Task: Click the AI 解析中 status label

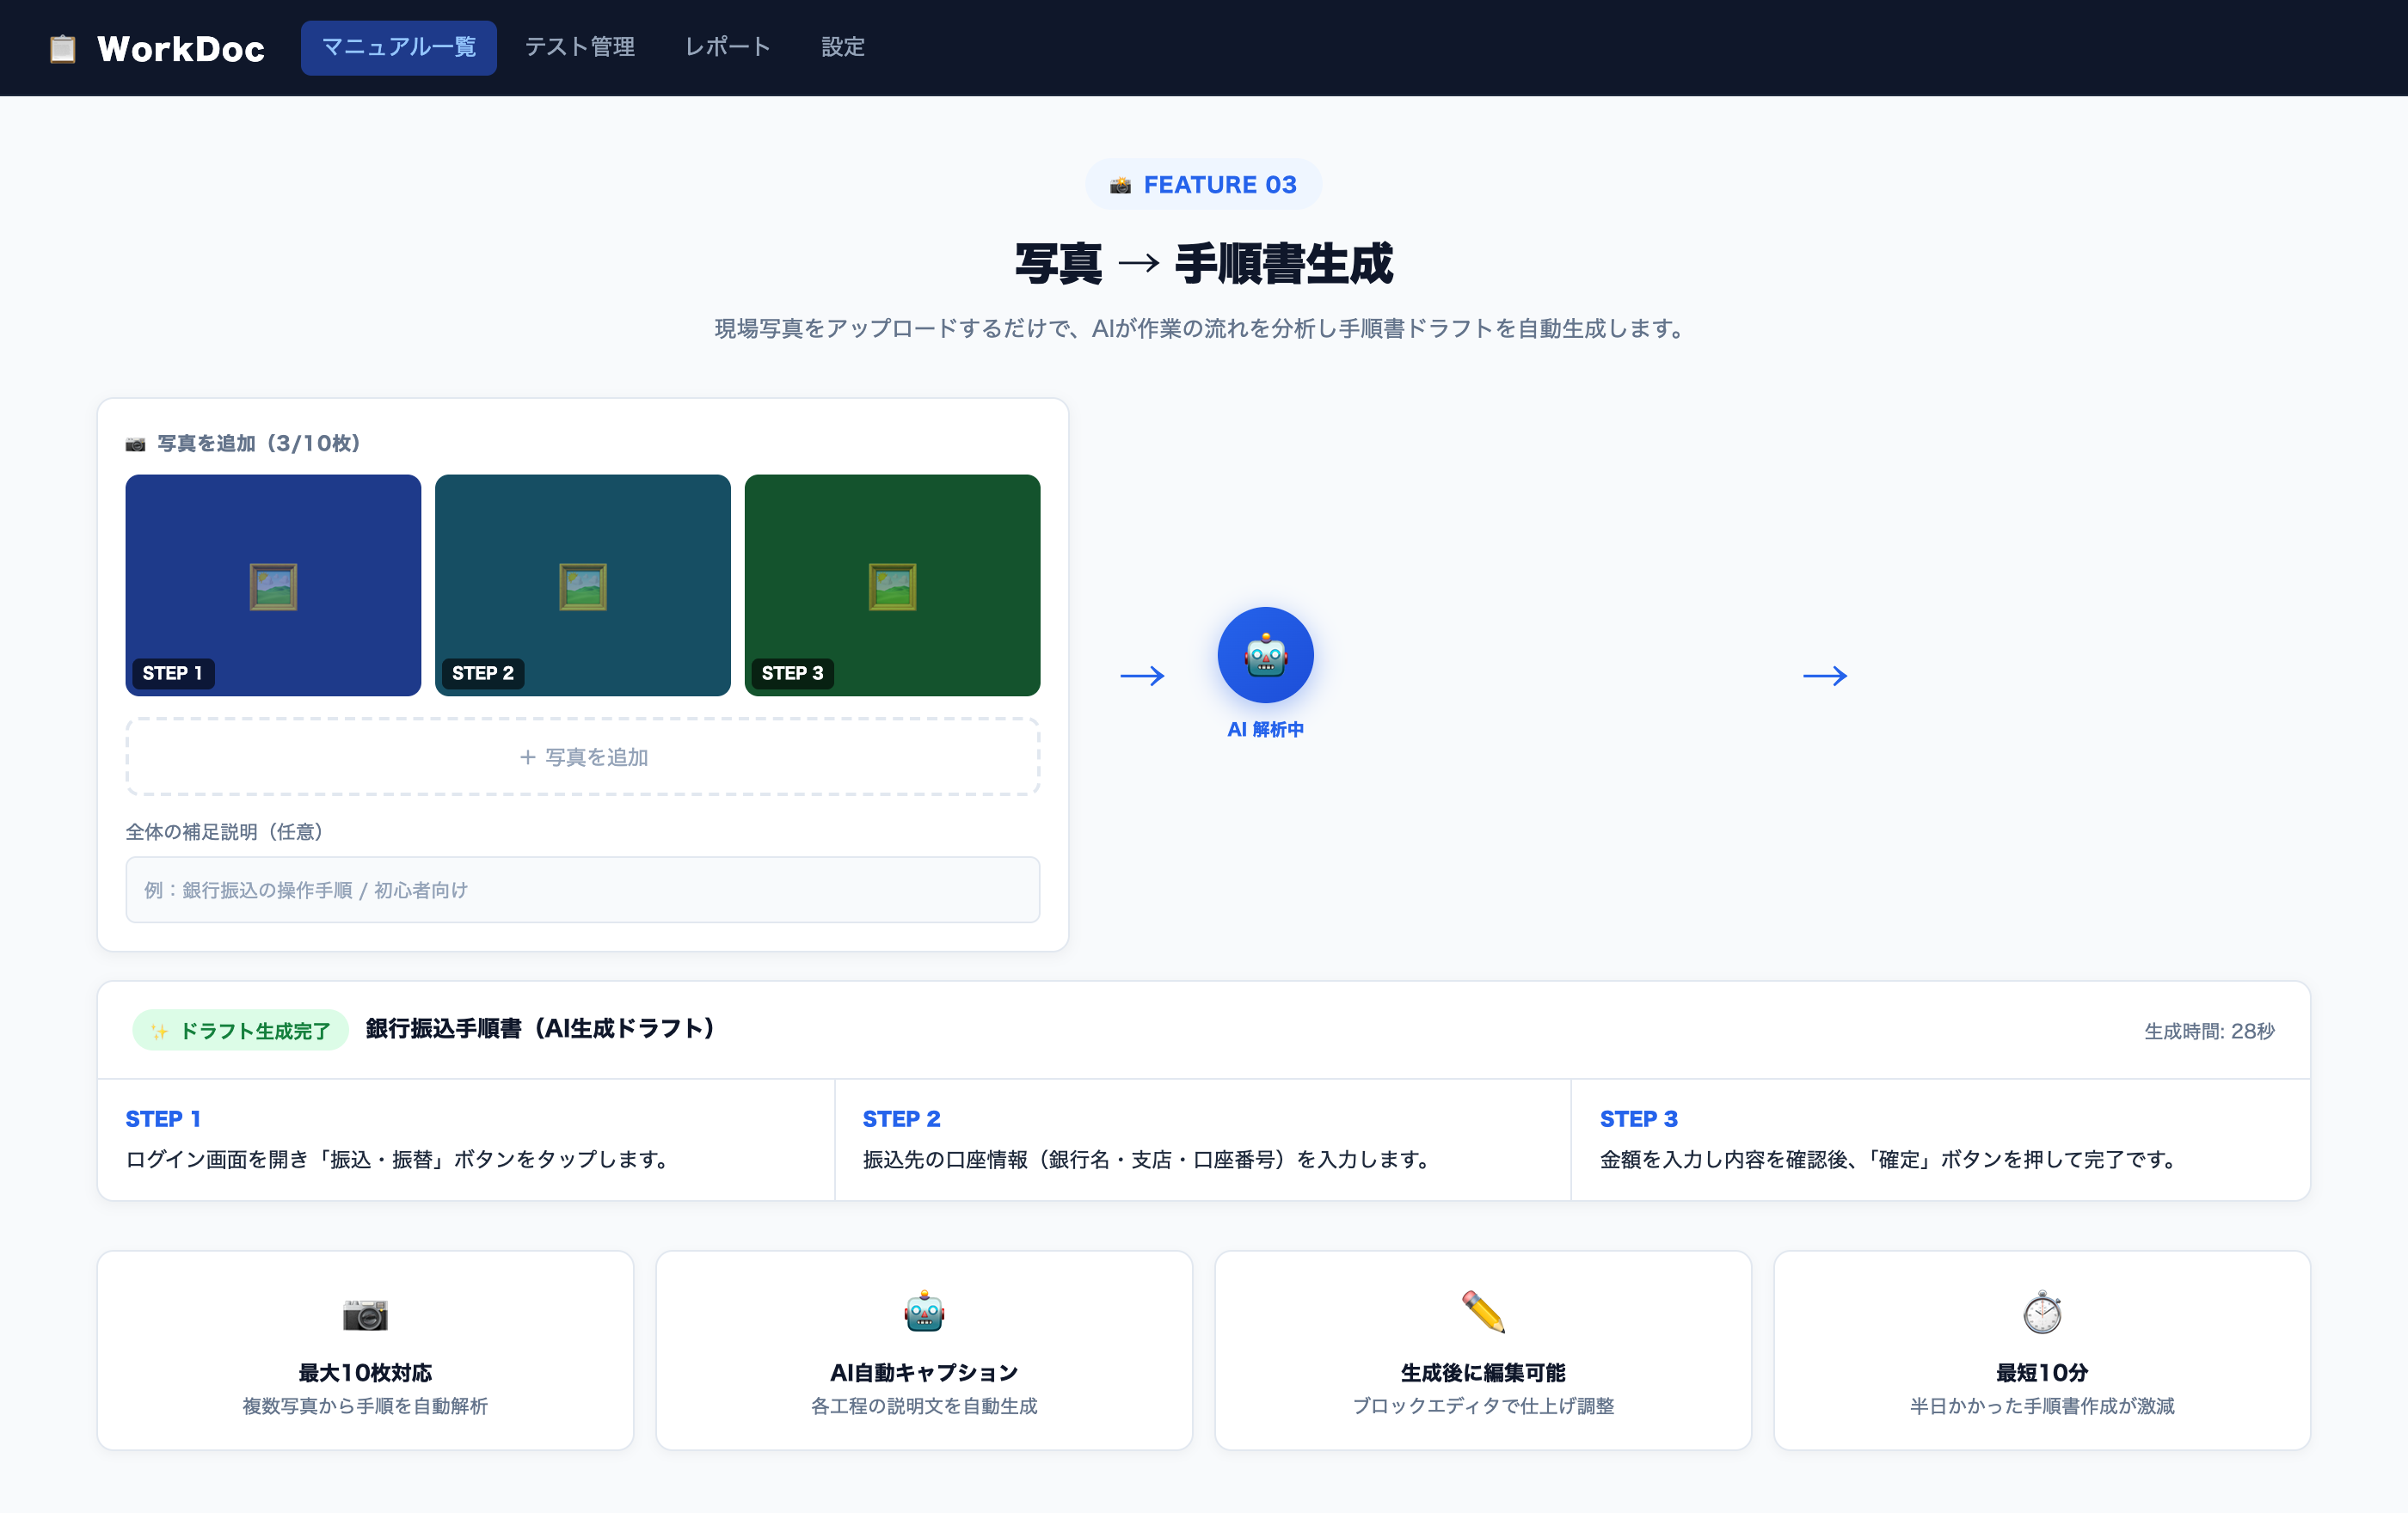Action: (1266, 730)
